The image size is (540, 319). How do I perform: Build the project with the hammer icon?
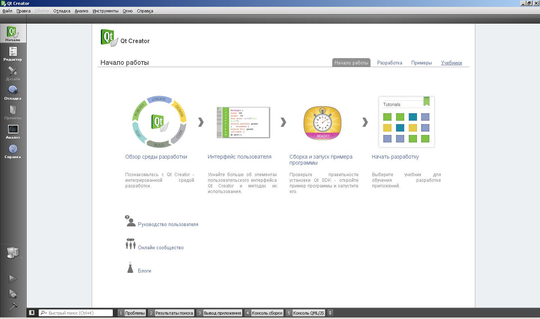pyautogui.click(x=13, y=307)
